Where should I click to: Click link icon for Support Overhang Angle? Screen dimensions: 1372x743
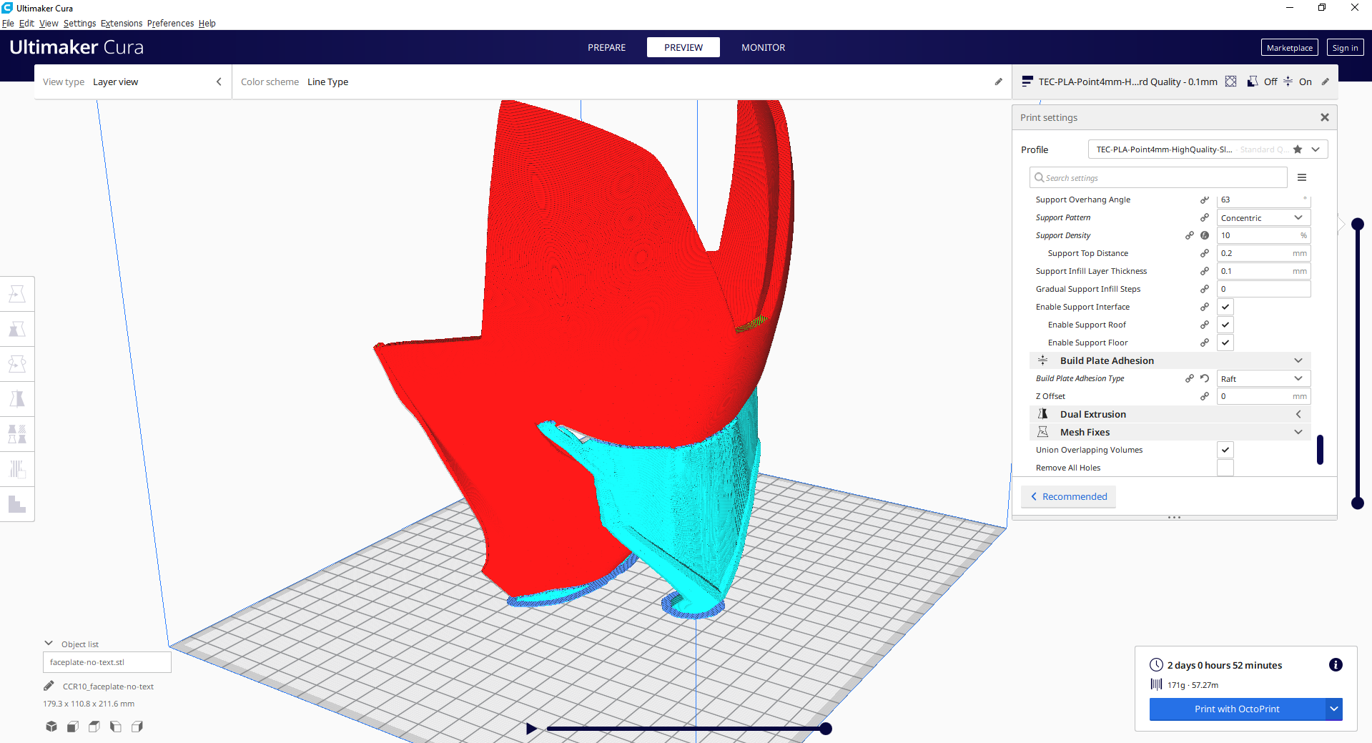pyautogui.click(x=1205, y=200)
